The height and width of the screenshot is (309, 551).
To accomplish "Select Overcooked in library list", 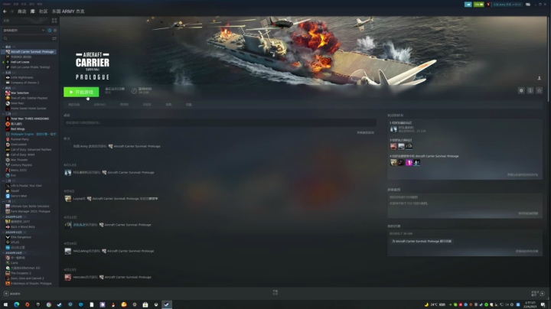I will pyautogui.click(x=18, y=145).
